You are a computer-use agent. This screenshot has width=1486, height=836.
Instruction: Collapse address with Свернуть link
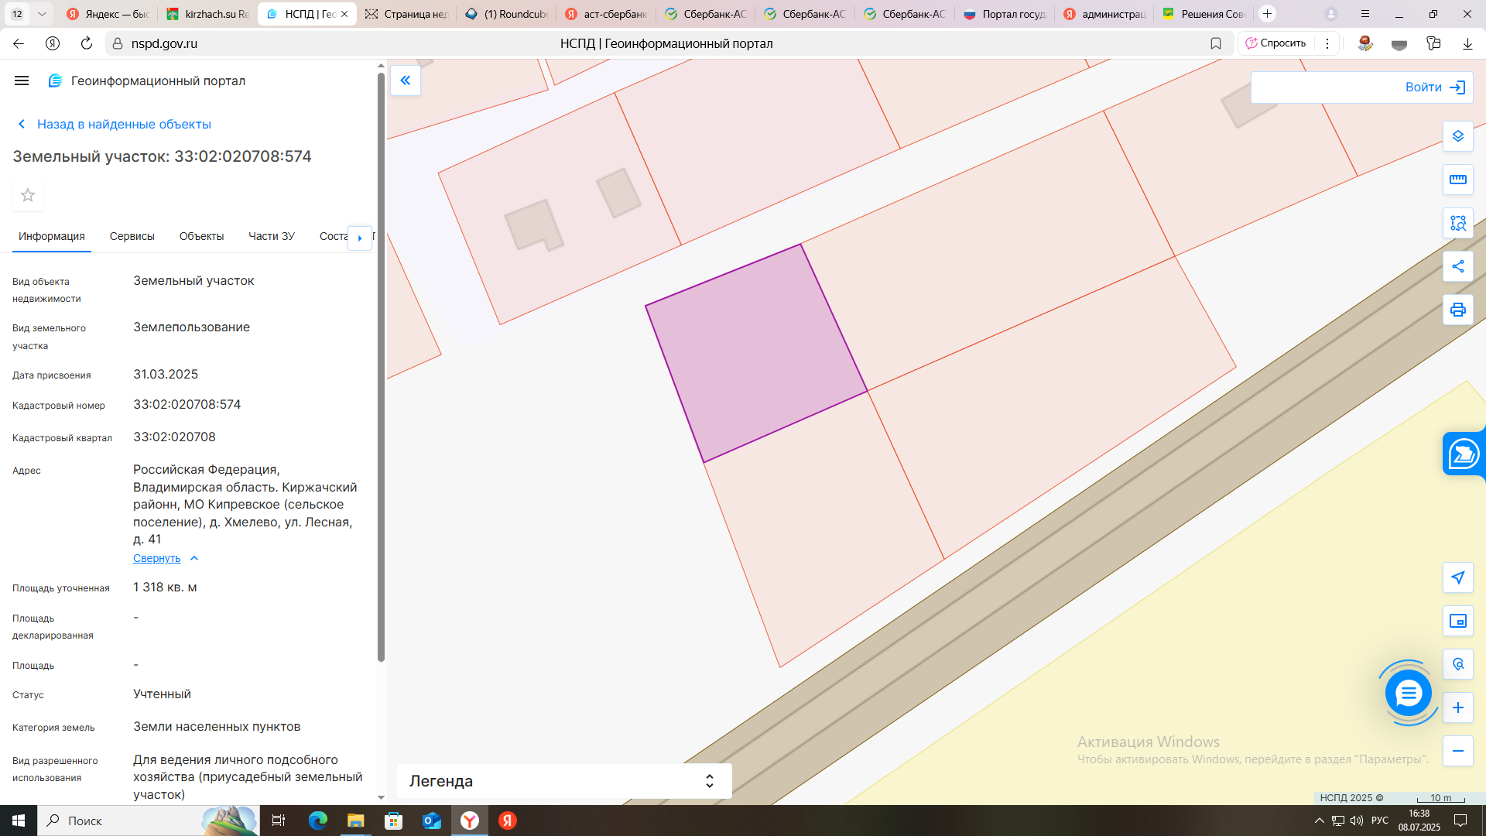tap(156, 558)
